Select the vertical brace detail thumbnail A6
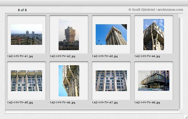The width and height of the screenshot is (188, 119). click(69, 81)
